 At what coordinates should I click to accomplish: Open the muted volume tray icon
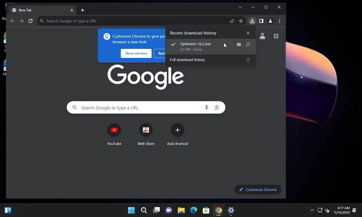[327, 210]
